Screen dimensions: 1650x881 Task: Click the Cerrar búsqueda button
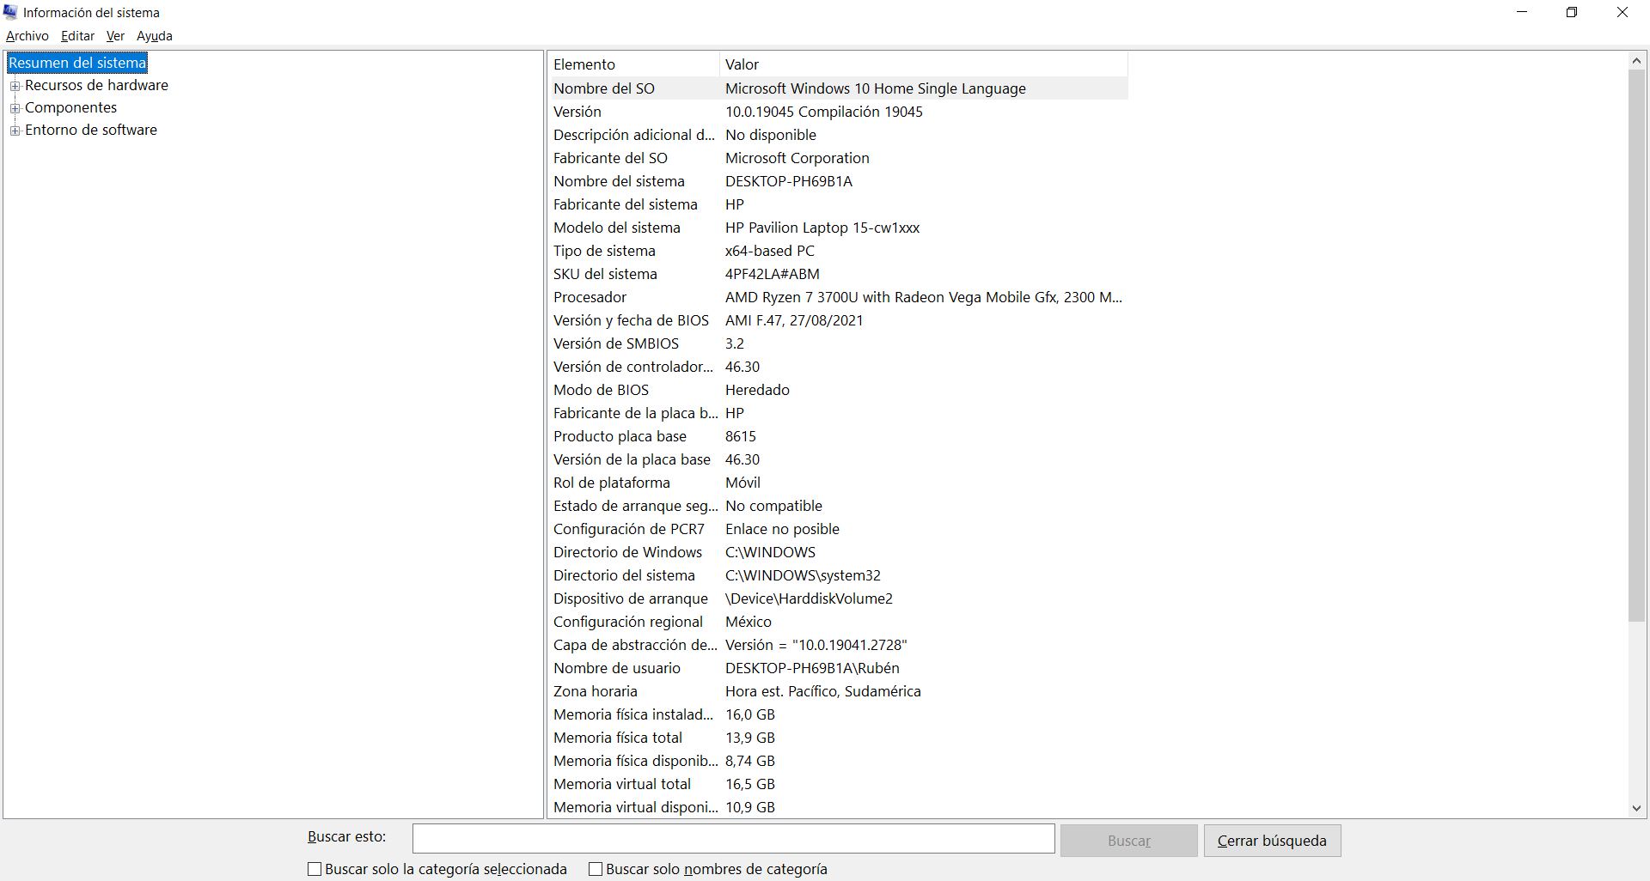tap(1272, 841)
